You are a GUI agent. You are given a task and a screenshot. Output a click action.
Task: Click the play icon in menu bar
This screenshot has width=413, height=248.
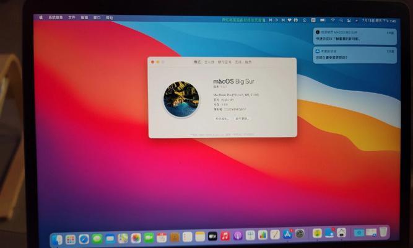click(x=277, y=20)
